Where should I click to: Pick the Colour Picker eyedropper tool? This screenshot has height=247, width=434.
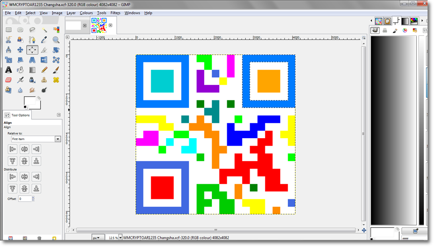click(x=44, y=39)
